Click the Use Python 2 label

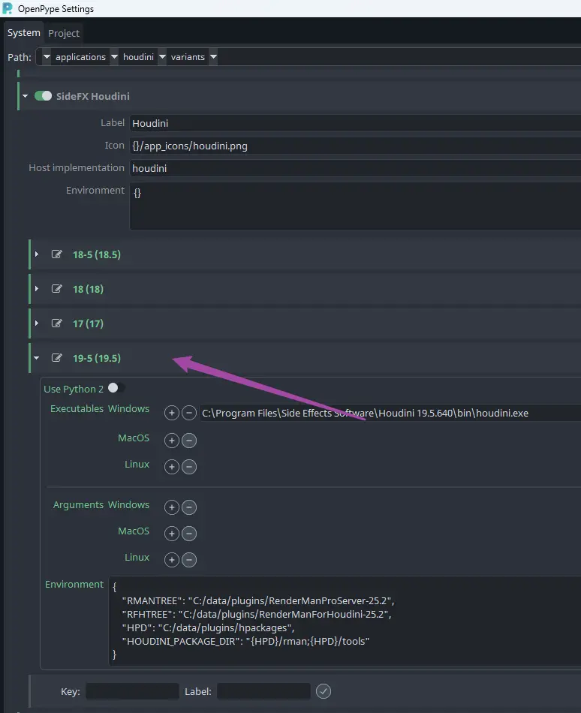click(74, 389)
